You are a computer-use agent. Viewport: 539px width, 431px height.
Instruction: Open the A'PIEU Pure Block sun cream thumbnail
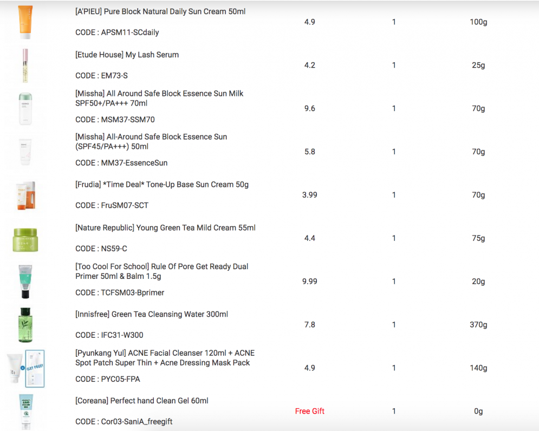coord(25,22)
